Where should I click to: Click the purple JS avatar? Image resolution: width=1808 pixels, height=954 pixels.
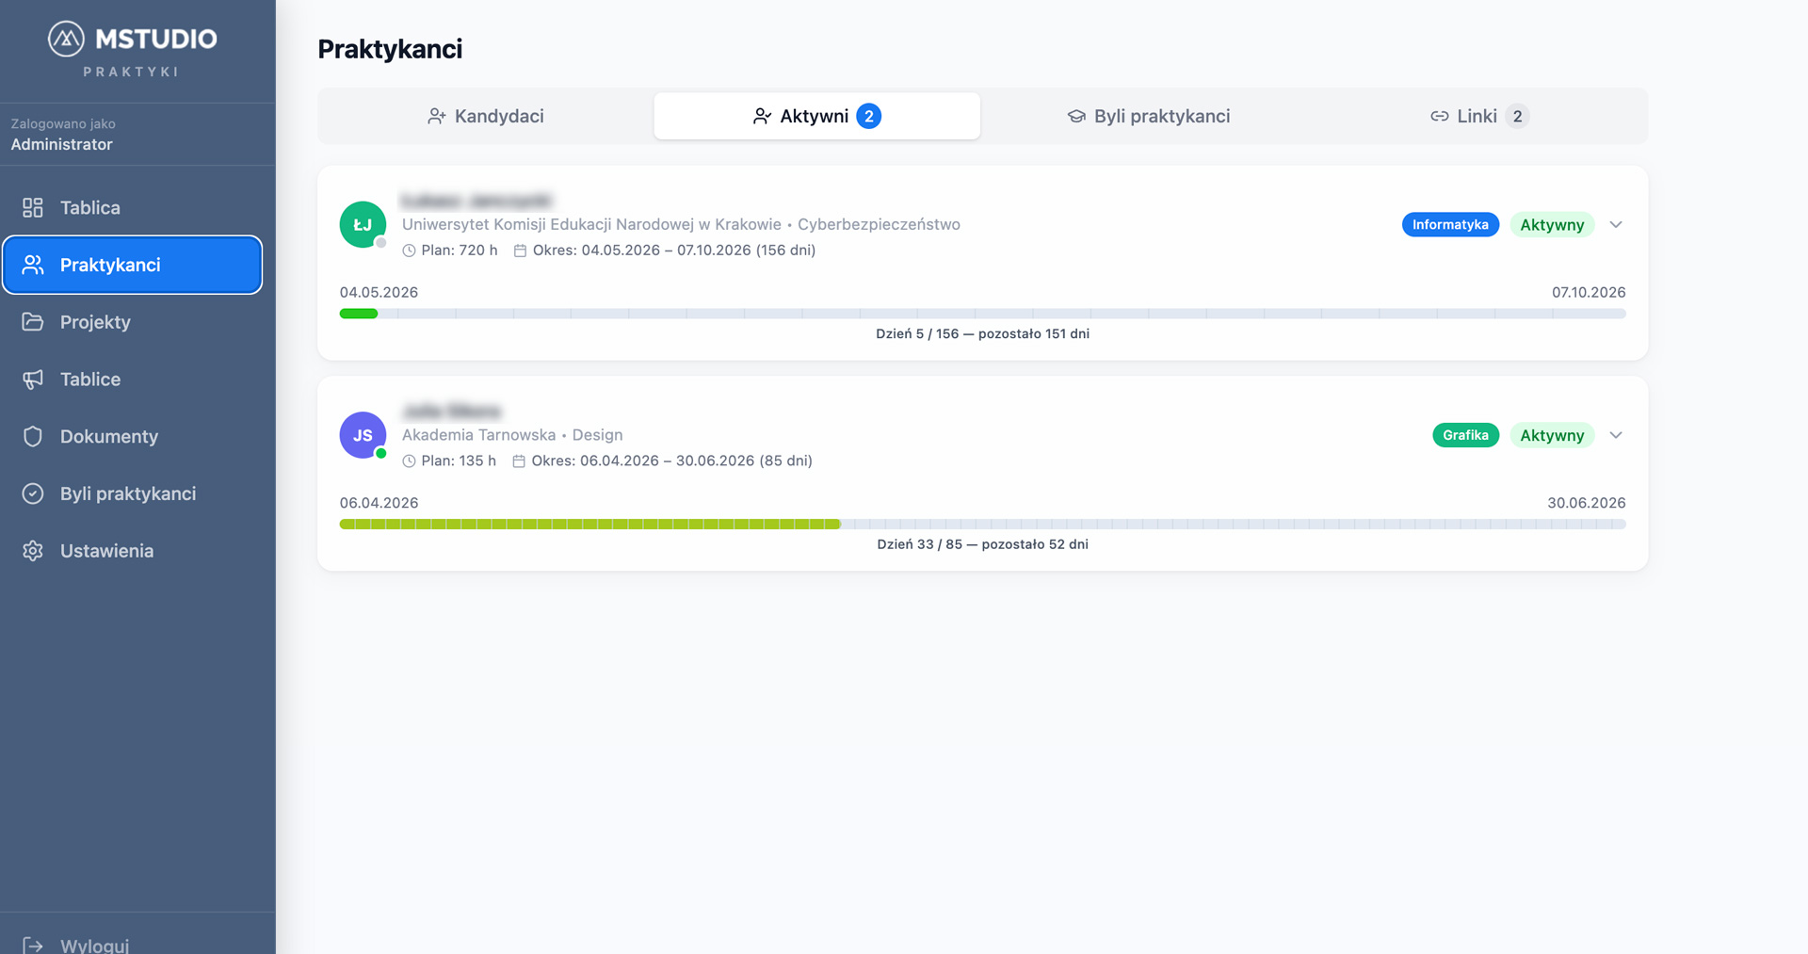[363, 435]
